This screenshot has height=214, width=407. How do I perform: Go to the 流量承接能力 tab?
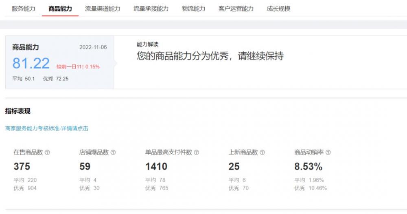pos(151,9)
